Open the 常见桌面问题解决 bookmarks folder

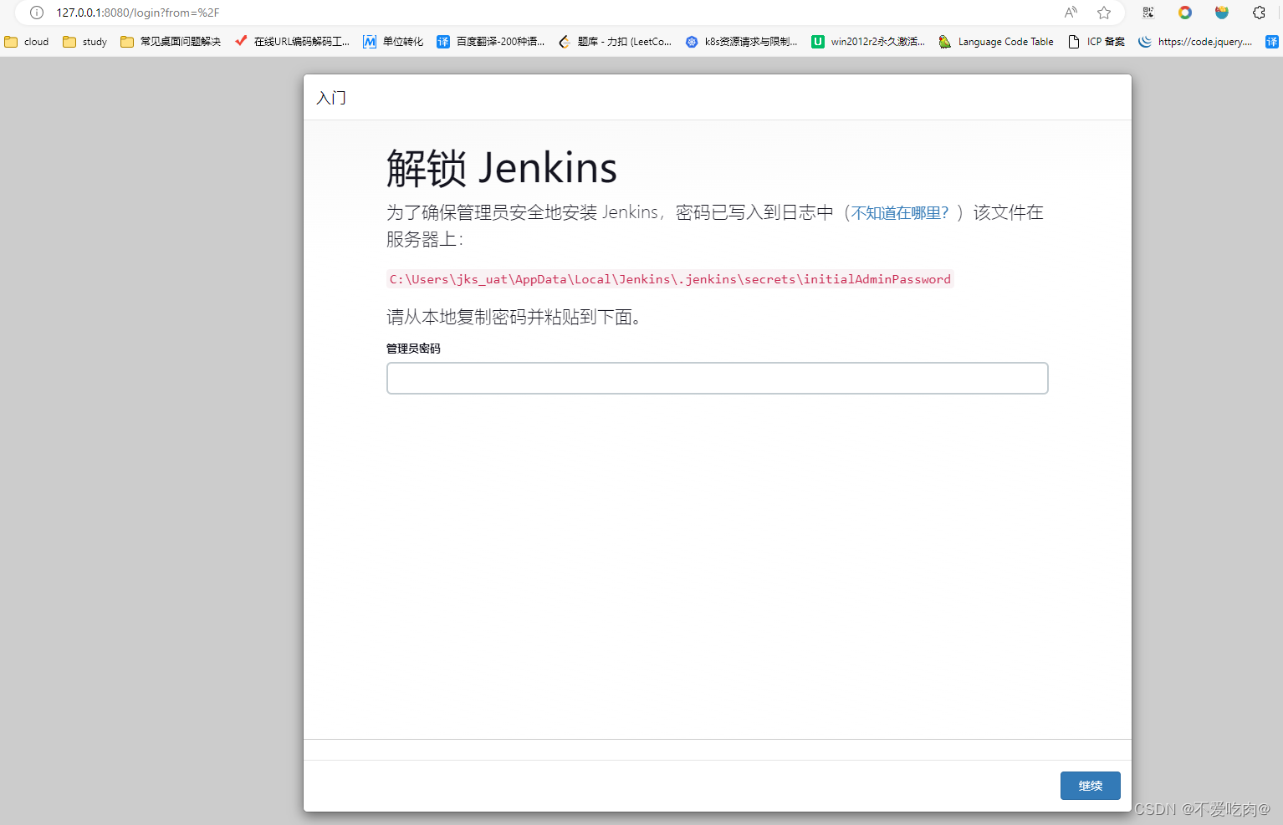coord(171,42)
